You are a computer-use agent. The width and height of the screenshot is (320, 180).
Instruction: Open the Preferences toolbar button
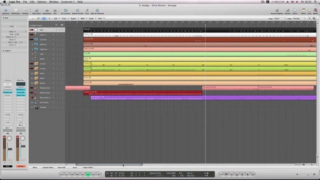coord(15,11)
